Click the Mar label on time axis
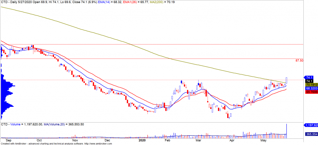Viewport: 318px width, 145px height. click(x=198, y=140)
